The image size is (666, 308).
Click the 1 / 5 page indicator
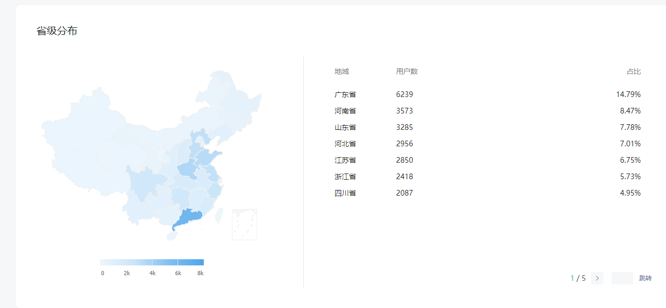578,278
